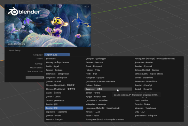Select Czech - Čeština
The width and height of the screenshot is (188, 126).
64,93
